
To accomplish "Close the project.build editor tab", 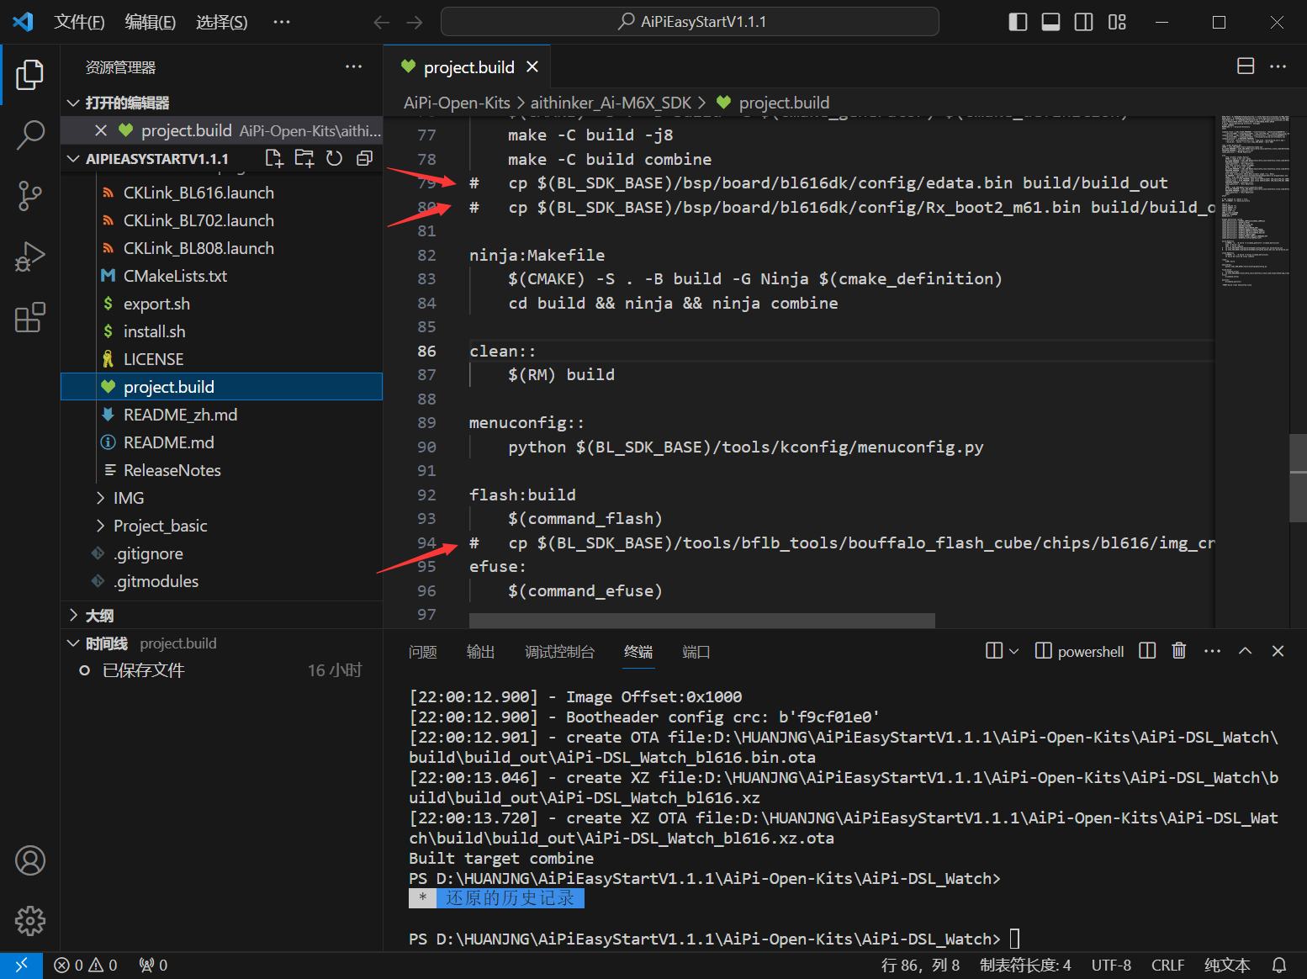I will click(532, 66).
